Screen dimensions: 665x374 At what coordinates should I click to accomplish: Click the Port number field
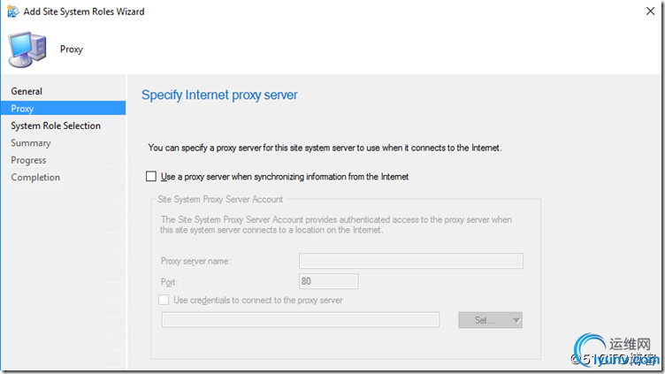click(x=328, y=281)
